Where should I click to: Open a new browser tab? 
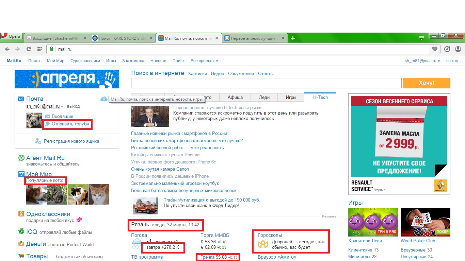[293, 38]
